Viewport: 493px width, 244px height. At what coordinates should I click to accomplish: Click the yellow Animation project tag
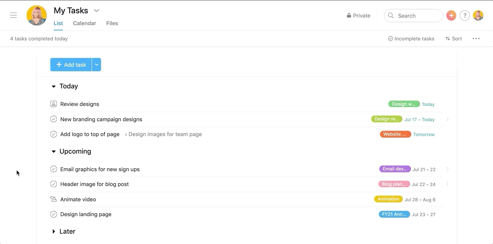click(388, 199)
